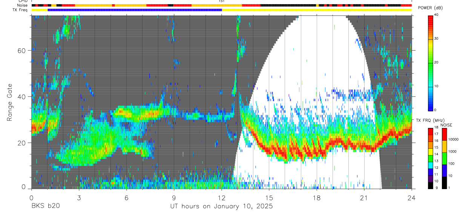Click the Noise indicator strip above the plot

(222, 5)
